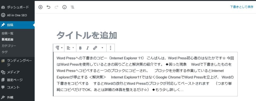
Task: Click the media icon beside メディア
Action: point(3,72)
